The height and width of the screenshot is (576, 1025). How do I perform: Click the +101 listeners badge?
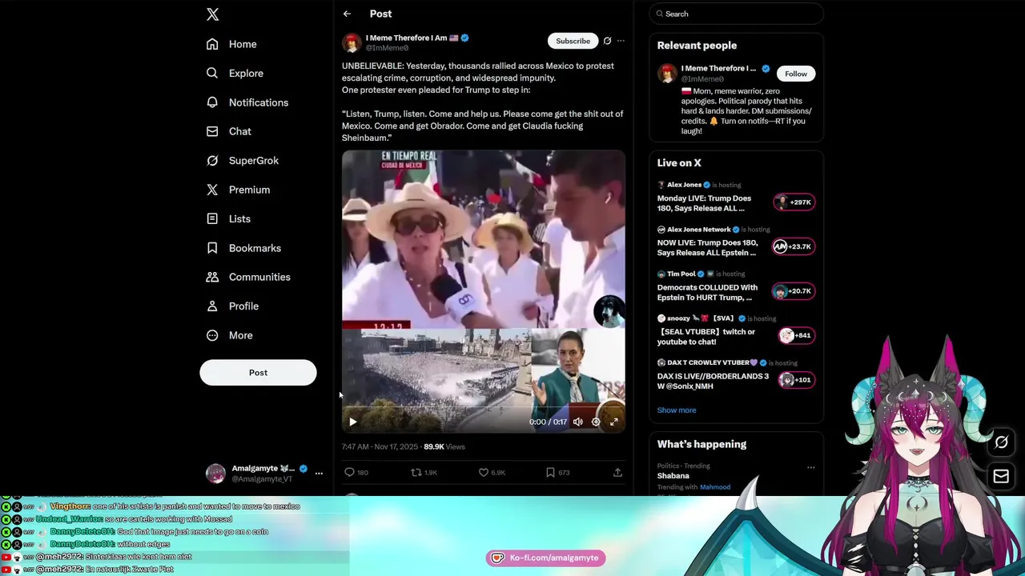click(797, 380)
